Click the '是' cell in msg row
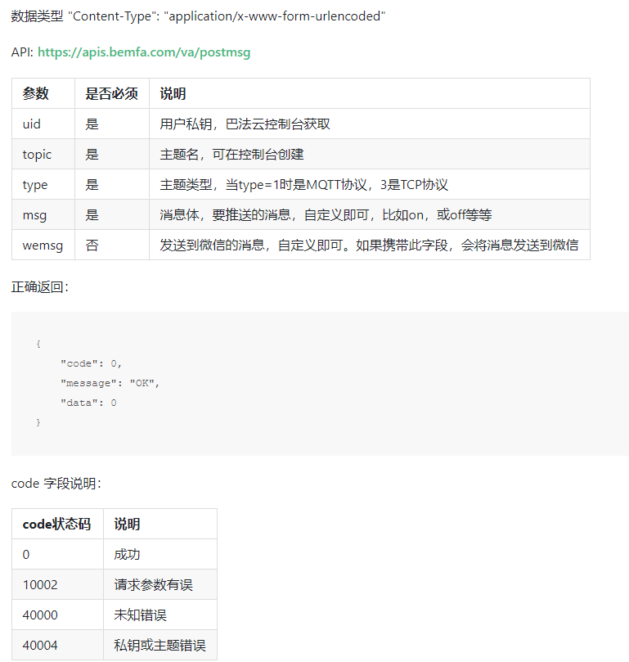This screenshot has height=662, width=629. (x=112, y=215)
